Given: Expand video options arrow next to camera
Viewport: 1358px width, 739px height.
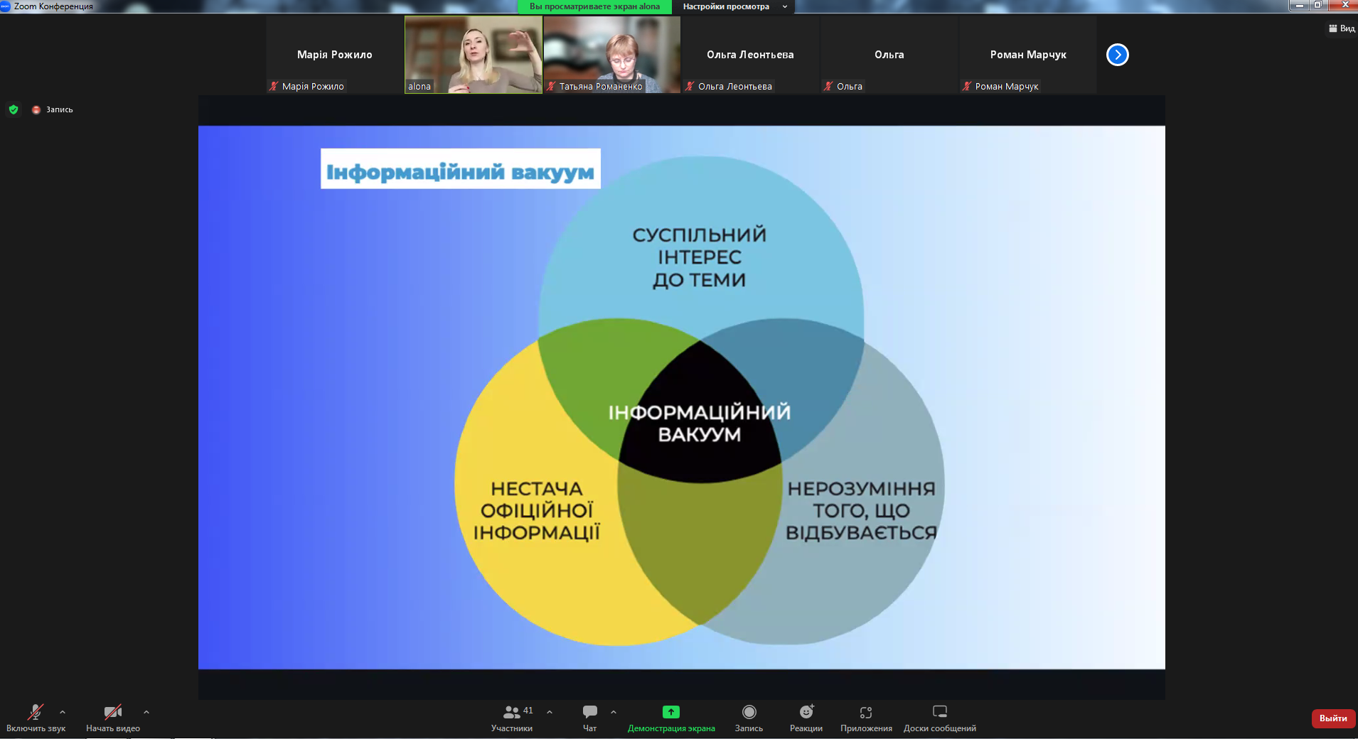Looking at the screenshot, I should click(146, 711).
